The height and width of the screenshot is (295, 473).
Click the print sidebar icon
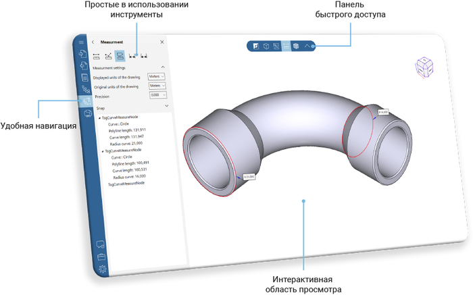click(88, 113)
